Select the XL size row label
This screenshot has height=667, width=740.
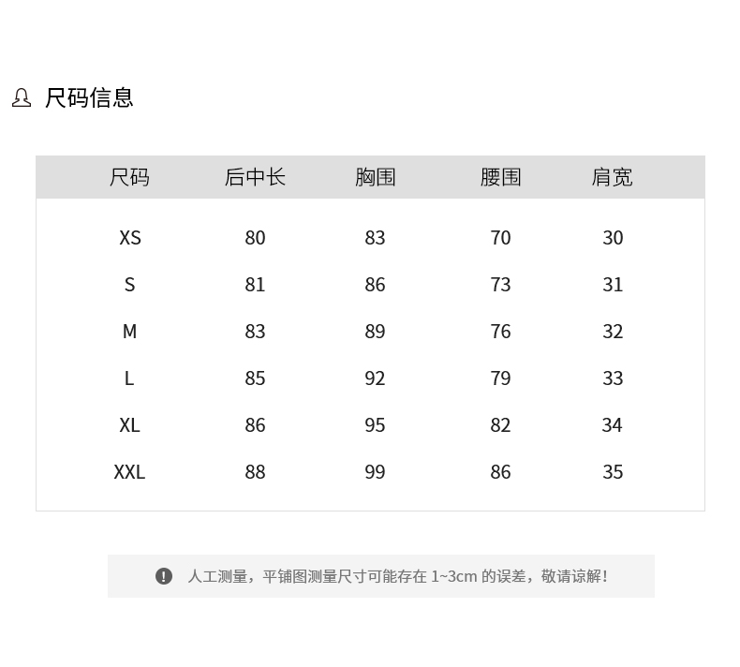coord(129,425)
